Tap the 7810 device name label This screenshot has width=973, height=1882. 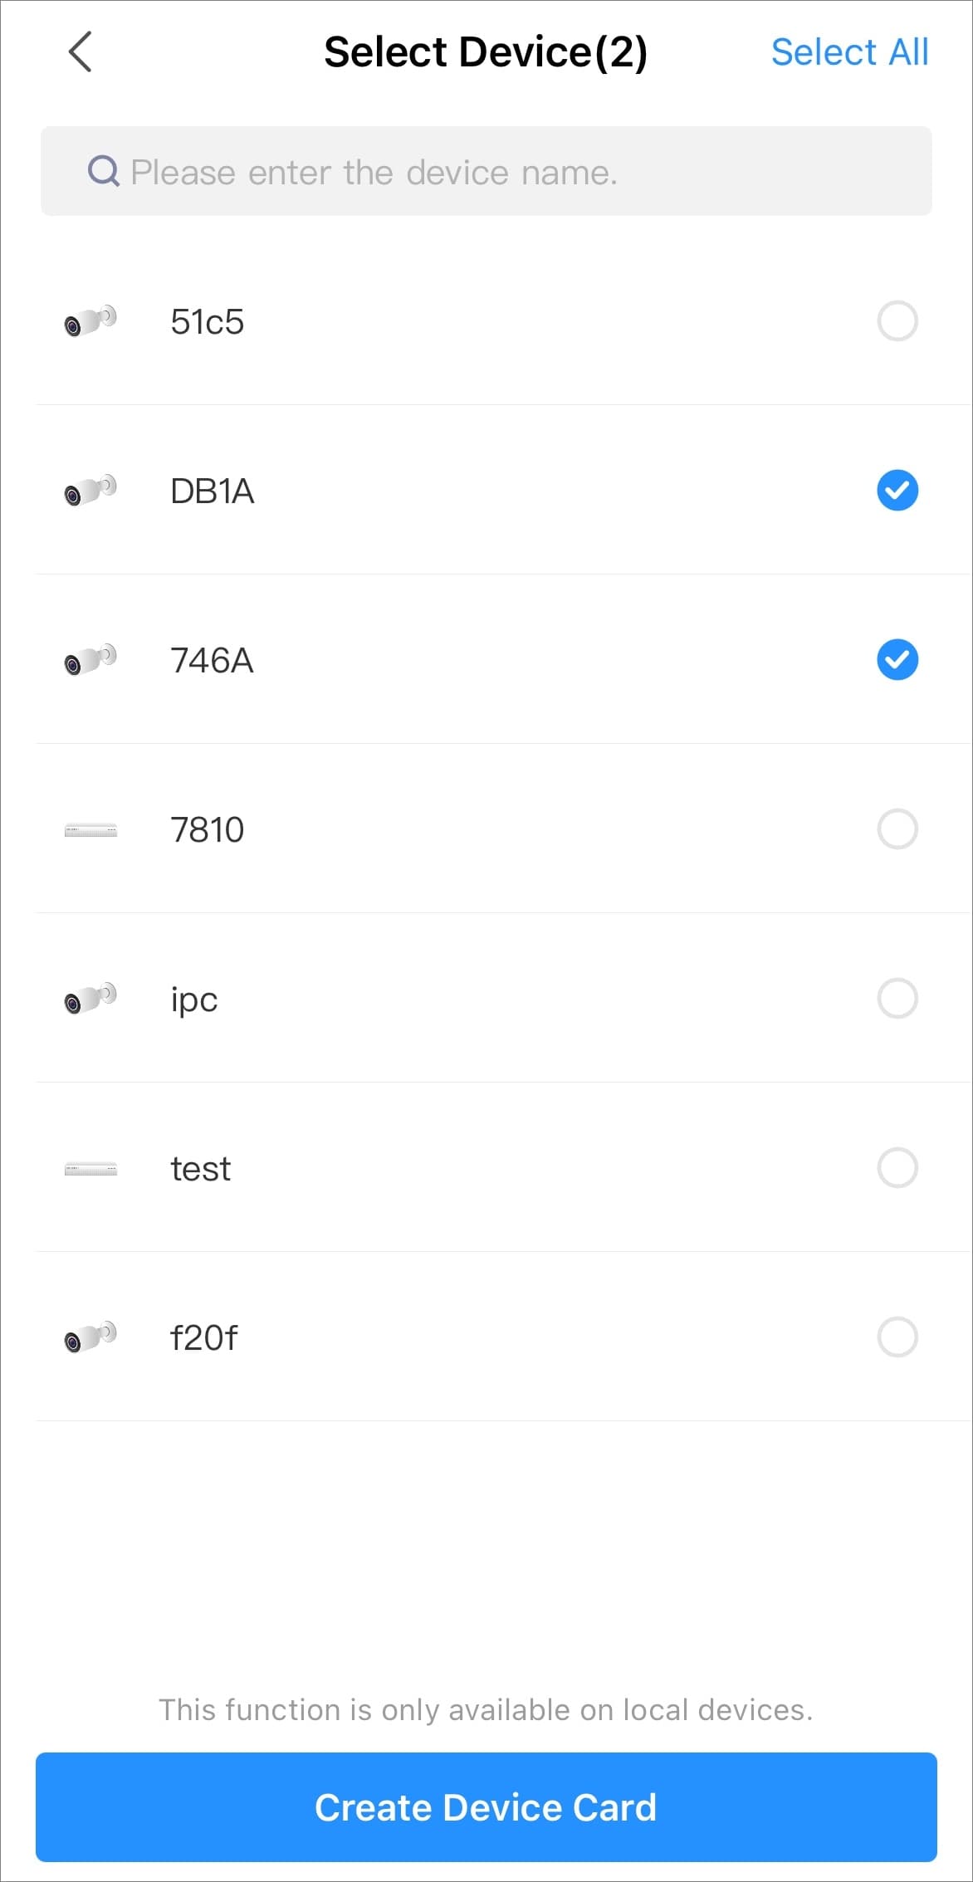(x=208, y=829)
